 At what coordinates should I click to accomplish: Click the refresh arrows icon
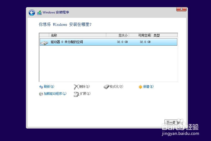pos(41,87)
